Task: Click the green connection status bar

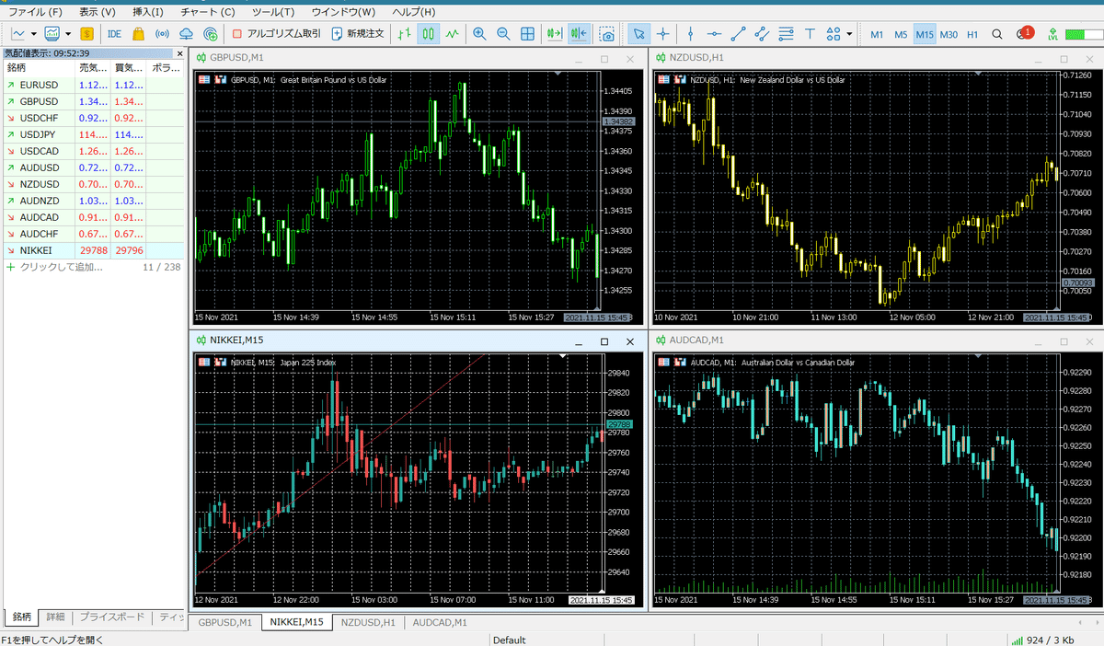Action: click(x=1076, y=34)
